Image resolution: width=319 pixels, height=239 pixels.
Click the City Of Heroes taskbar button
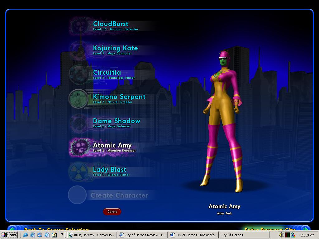tap(244, 235)
